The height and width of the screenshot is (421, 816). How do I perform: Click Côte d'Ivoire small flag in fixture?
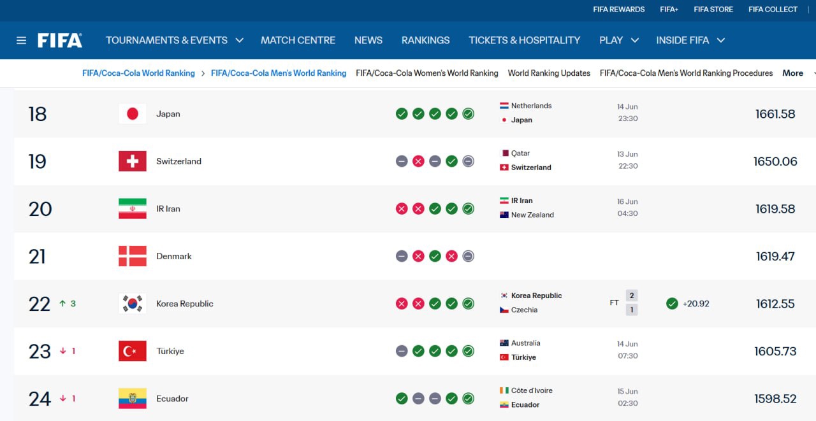(504, 390)
